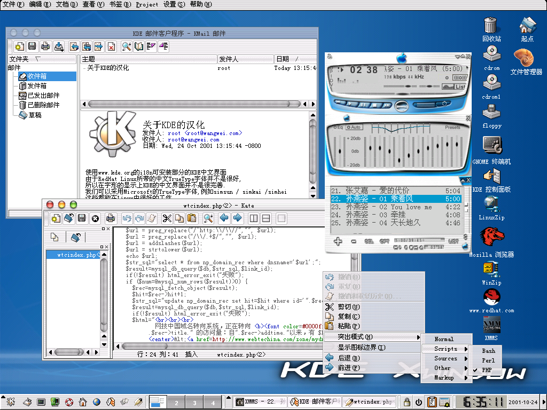Click Kate paste toolbar icon

pos(192,218)
